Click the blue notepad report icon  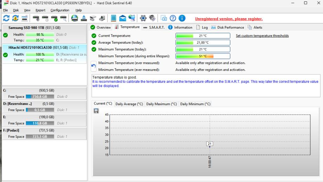pyautogui.click(x=113, y=18)
